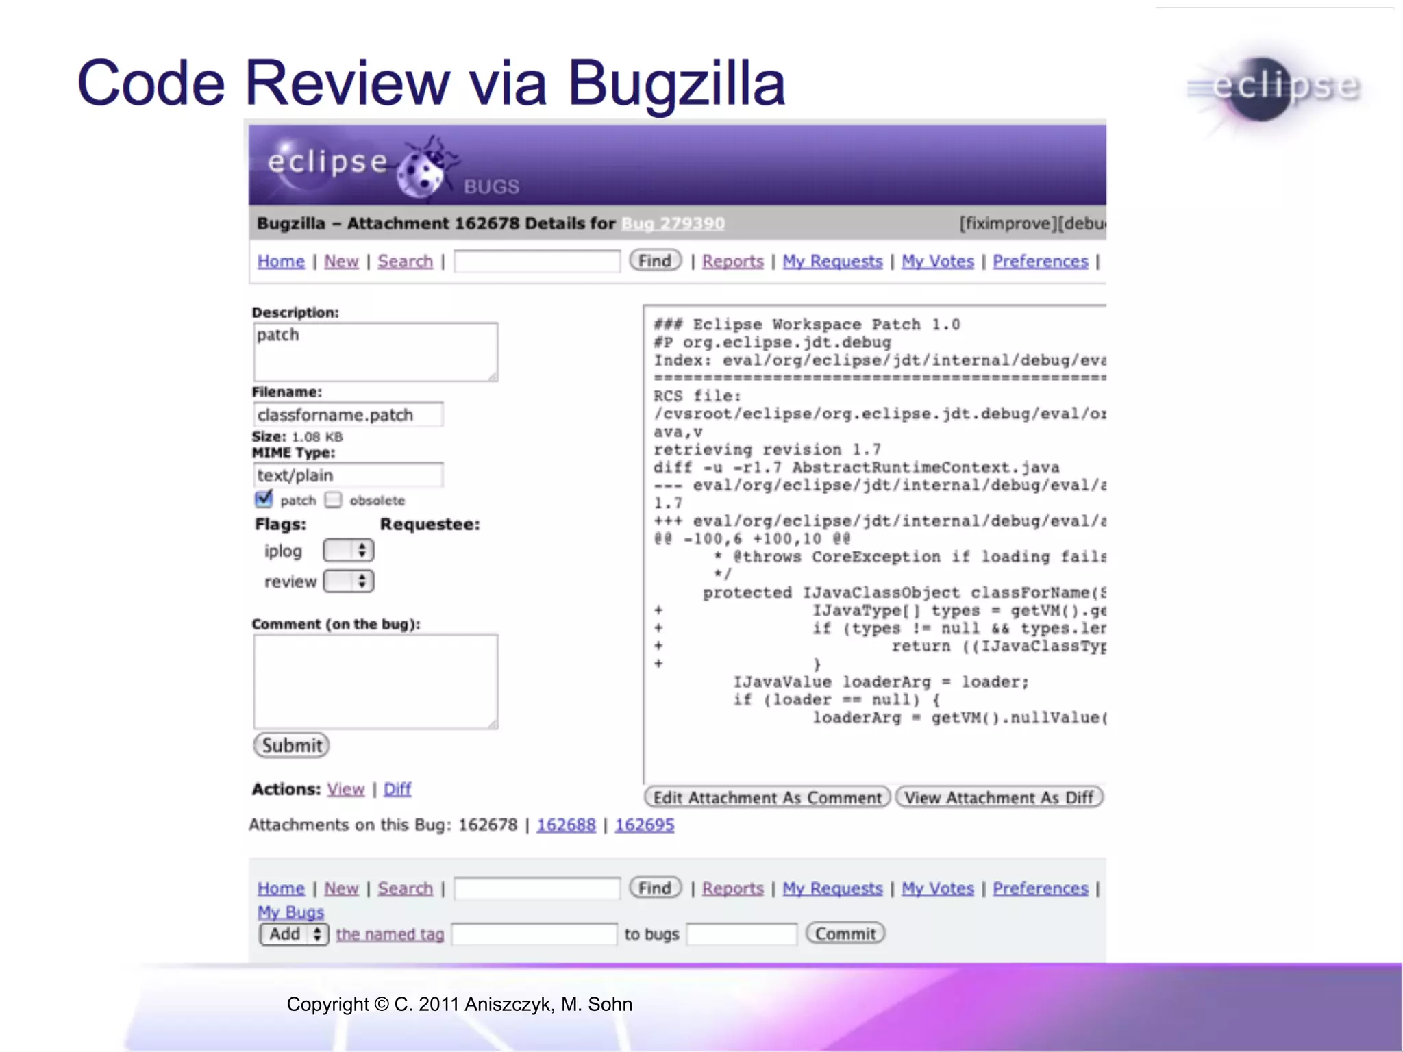
Task: Click the Diff action link
Action: [x=397, y=789]
